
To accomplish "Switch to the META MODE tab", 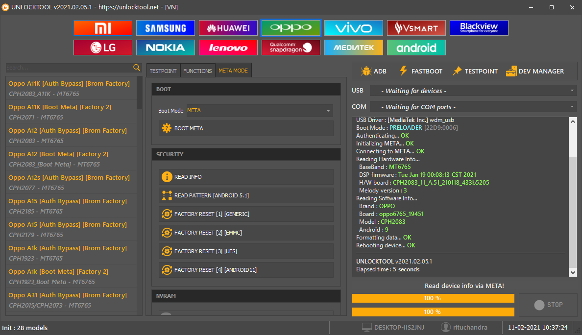I will point(233,71).
